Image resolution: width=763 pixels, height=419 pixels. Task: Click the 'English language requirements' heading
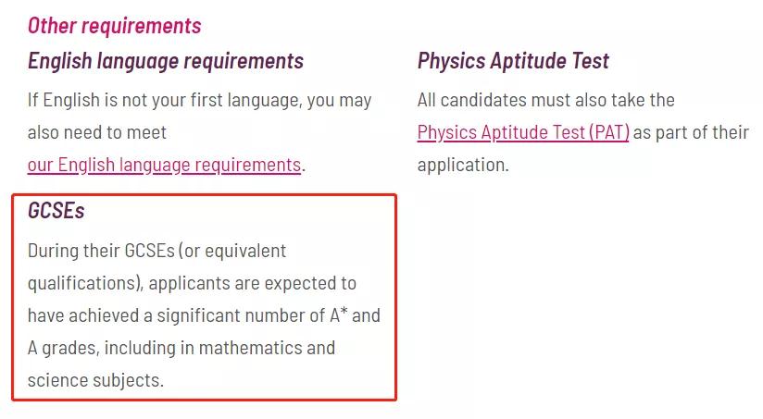coord(166,62)
